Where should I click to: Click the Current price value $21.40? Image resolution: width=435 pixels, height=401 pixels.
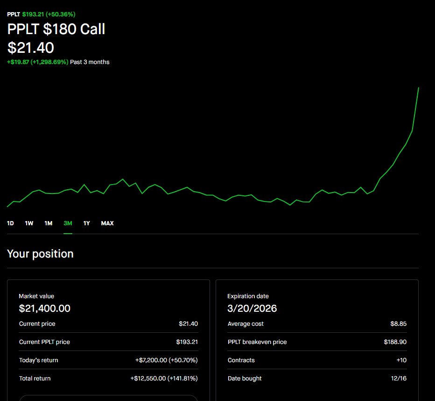pos(189,324)
